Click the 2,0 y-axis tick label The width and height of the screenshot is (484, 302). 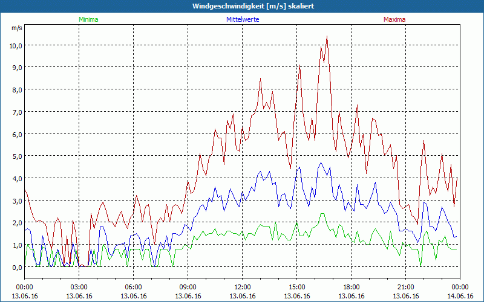coord(17,223)
